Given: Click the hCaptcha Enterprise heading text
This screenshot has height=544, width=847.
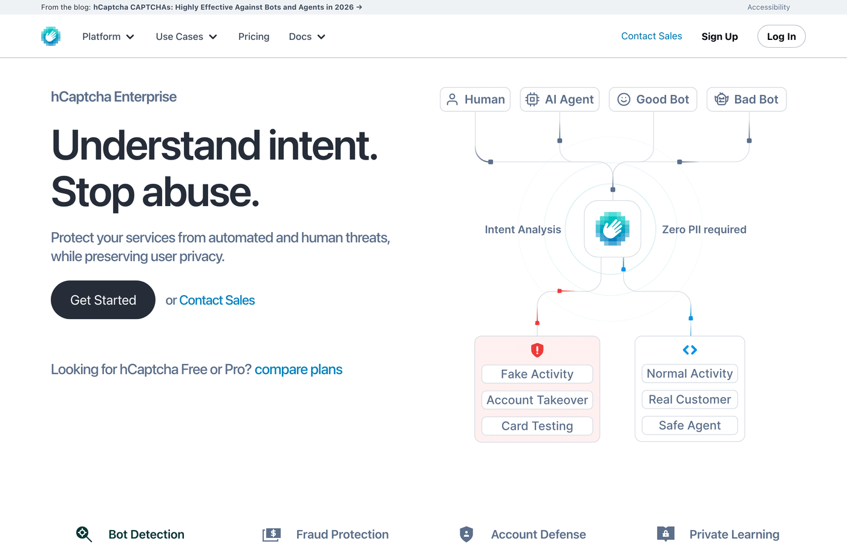Looking at the screenshot, I should [x=114, y=97].
